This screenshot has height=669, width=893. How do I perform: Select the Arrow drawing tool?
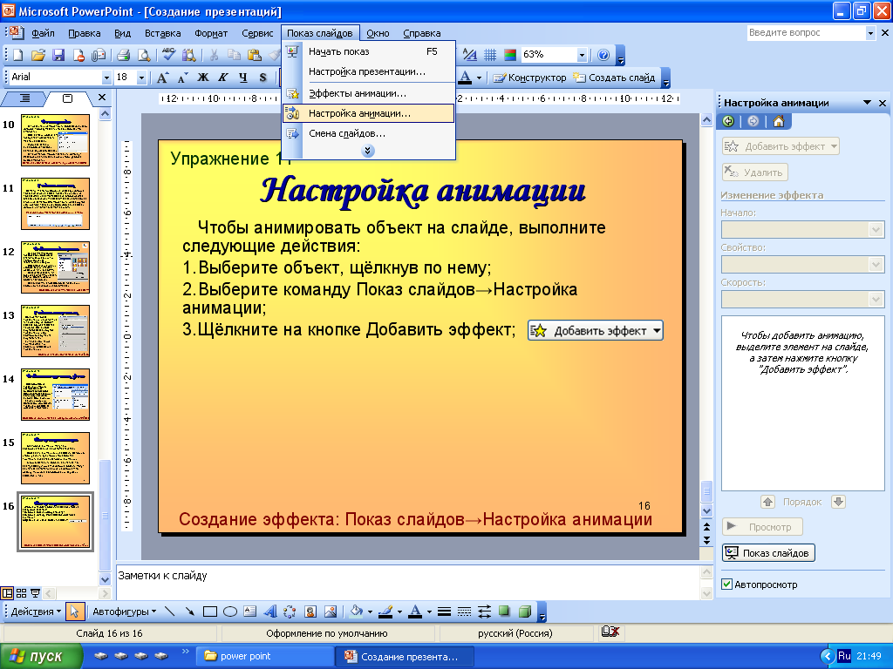189,612
